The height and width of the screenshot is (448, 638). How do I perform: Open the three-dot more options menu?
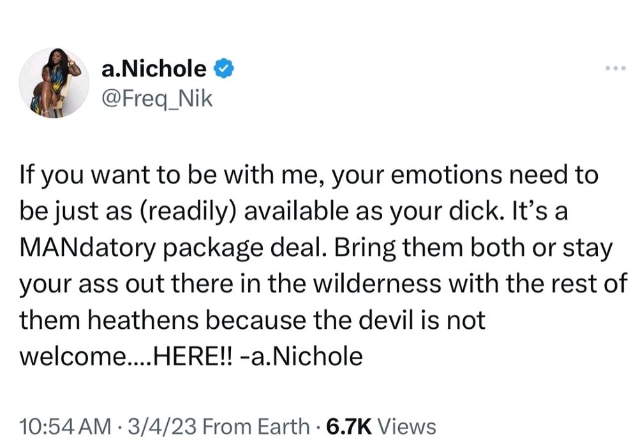615,68
